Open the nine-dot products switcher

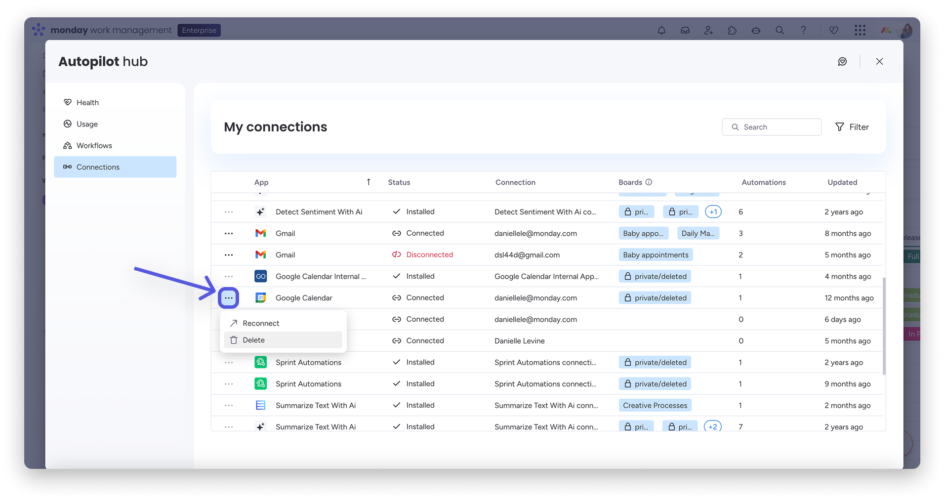point(860,31)
